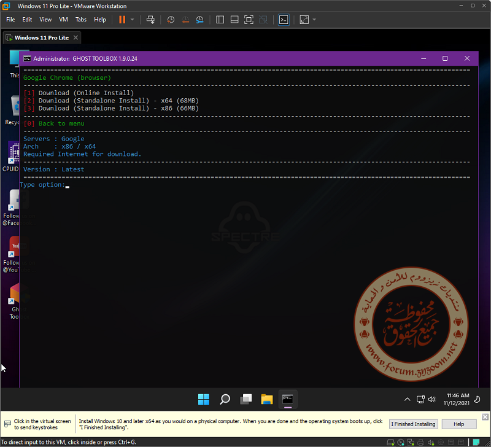The width and height of the screenshot is (491, 447).
Task: Select the Recycle Bin desktop icon
Action: (x=12, y=111)
